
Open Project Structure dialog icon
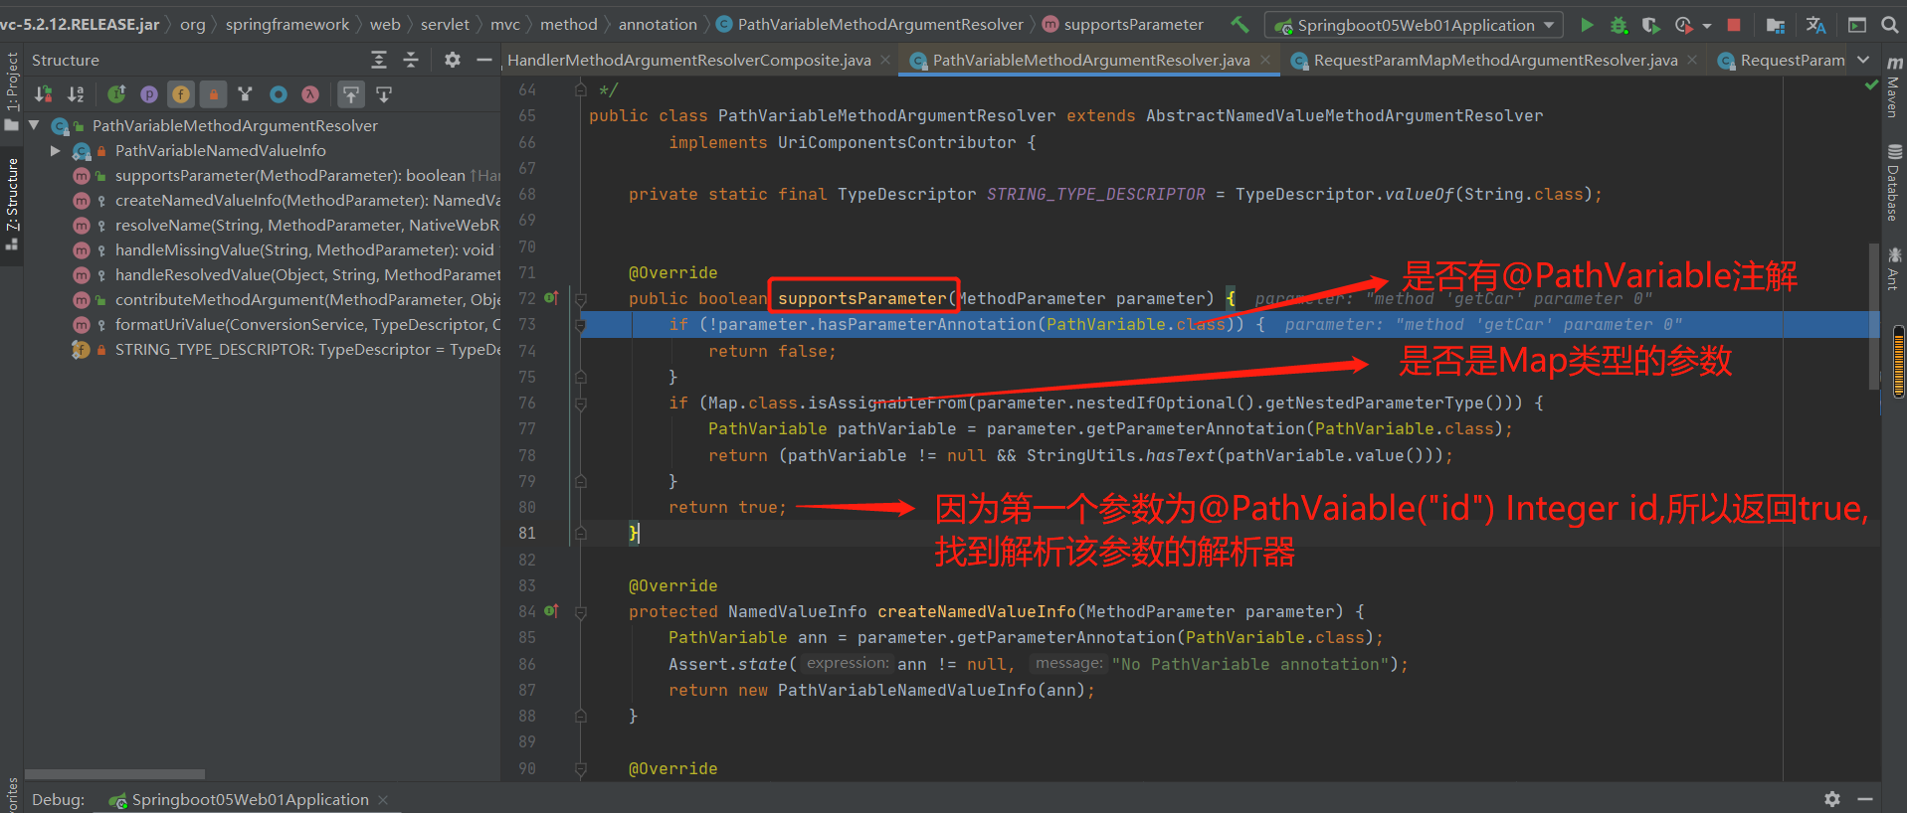[x=1775, y=25]
